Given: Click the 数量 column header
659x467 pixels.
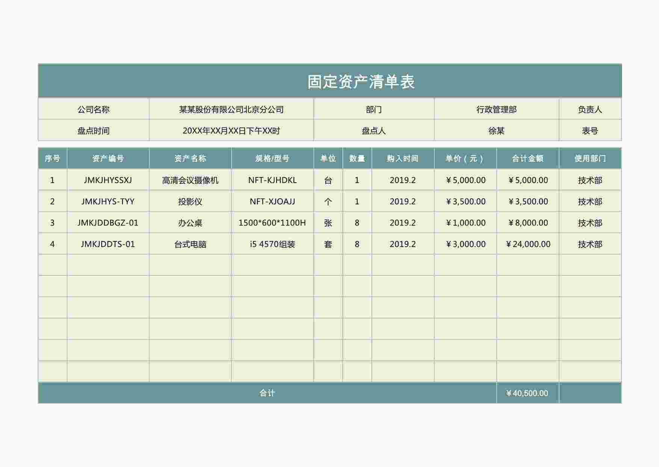Looking at the screenshot, I should click(x=357, y=158).
